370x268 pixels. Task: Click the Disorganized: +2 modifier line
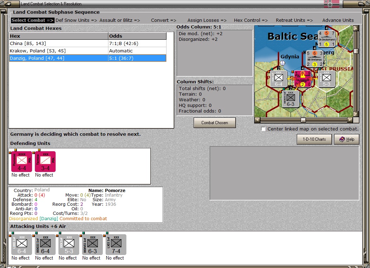pos(198,39)
